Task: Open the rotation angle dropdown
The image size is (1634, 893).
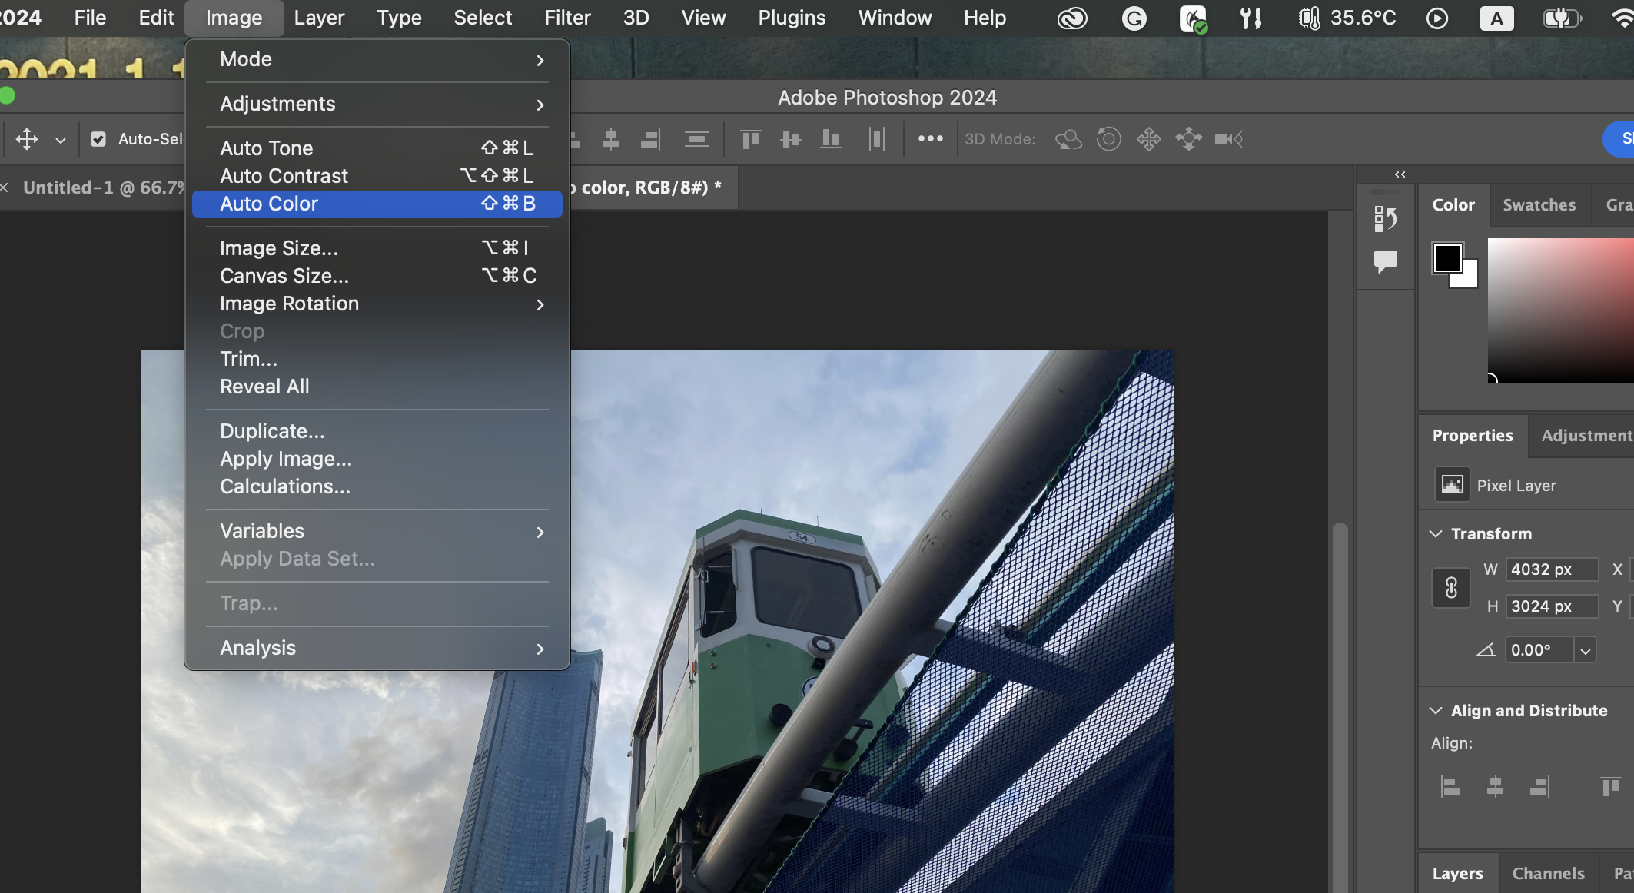Action: coord(1585,650)
